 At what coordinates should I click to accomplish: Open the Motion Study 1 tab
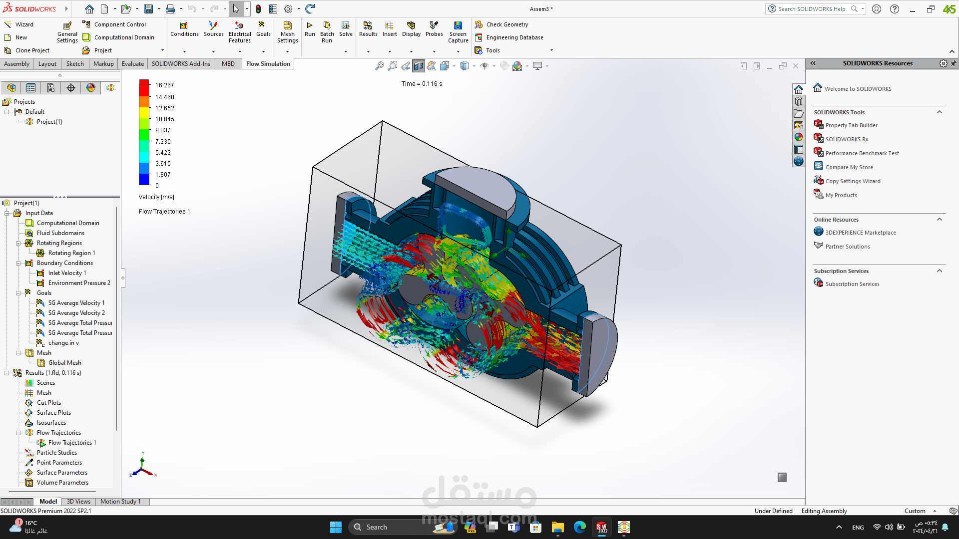[x=120, y=502]
